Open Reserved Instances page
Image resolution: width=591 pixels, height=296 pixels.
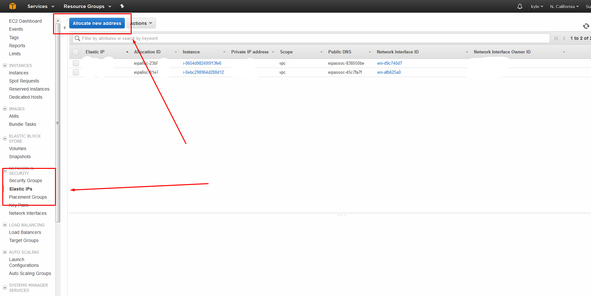pos(29,89)
